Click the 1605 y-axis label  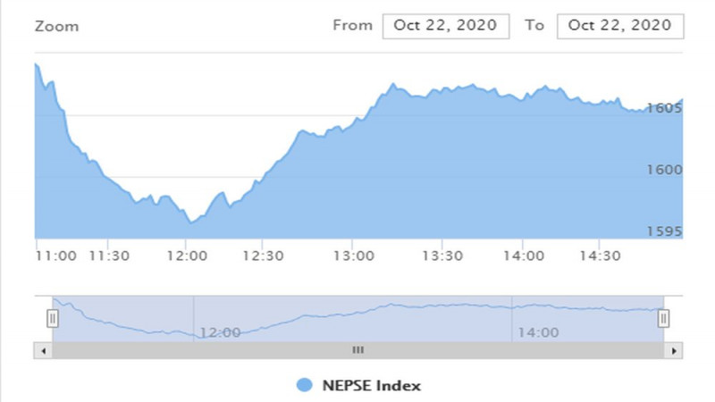click(664, 108)
